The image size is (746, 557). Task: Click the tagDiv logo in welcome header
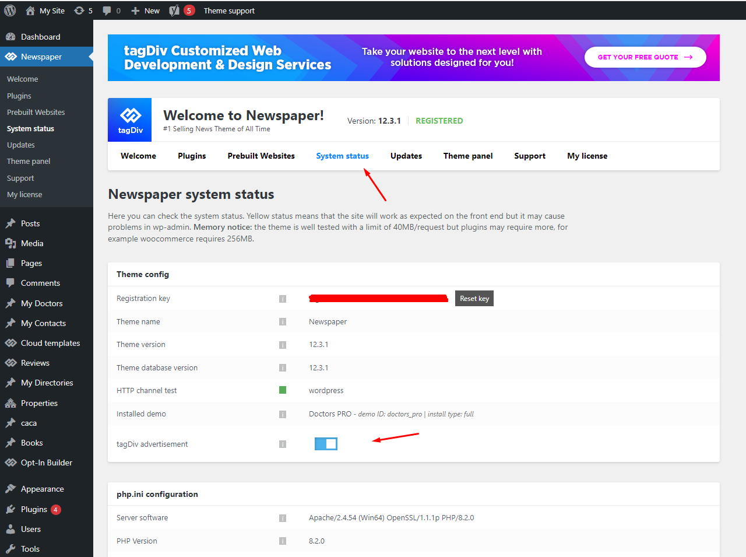click(130, 120)
